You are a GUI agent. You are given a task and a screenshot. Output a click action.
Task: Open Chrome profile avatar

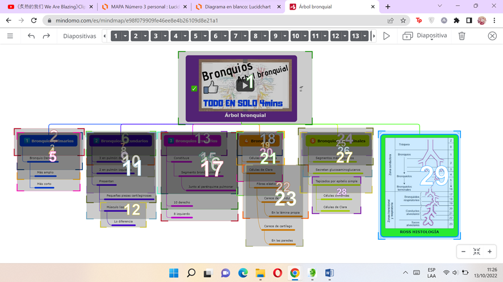[x=481, y=20]
